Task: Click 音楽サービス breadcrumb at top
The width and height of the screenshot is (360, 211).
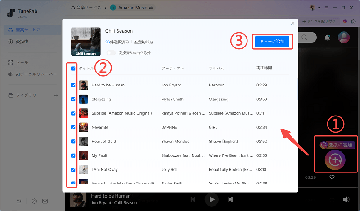Action: coord(86,8)
